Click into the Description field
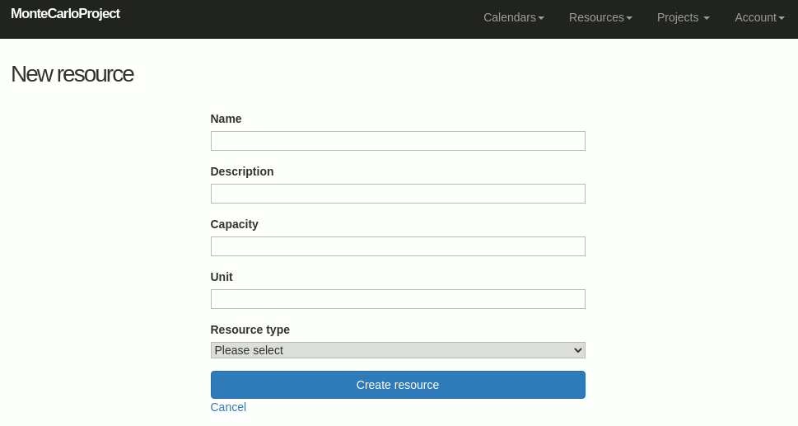Screen dimensions: 798x426 [x=398, y=194]
